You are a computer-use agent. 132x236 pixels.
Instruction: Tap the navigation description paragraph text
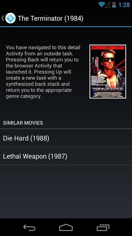(x=43, y=72)
